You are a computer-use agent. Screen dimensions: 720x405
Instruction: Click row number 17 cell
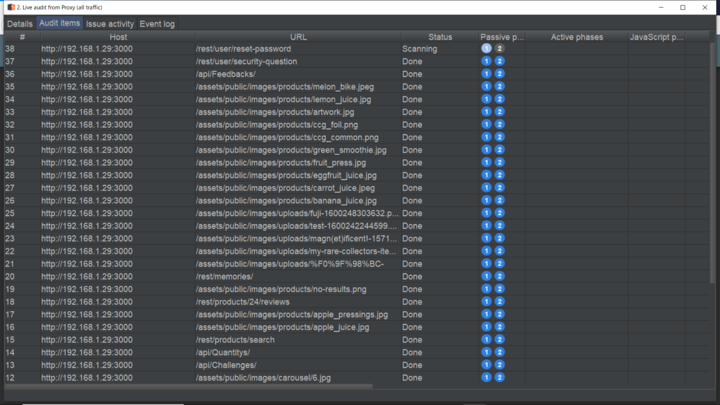pyautogui.click(x=22, y=314)
